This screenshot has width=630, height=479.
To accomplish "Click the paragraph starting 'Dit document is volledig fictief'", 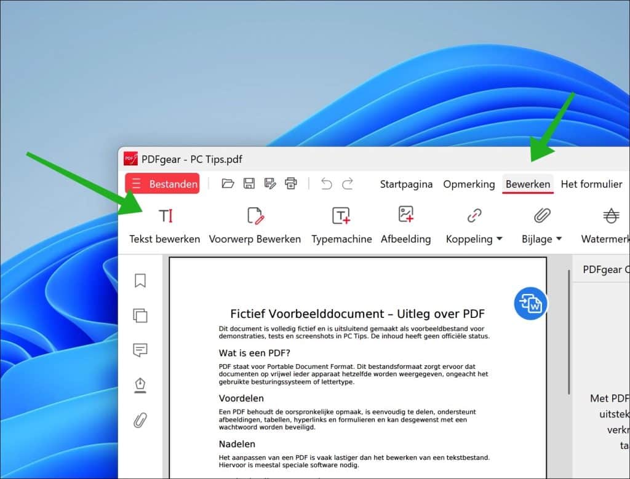I will 354,333.
